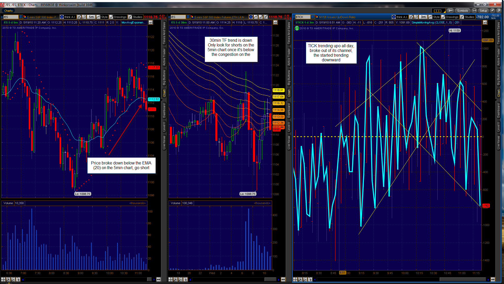Click the wrench settings icon in top bar

[x=450, y=11]
